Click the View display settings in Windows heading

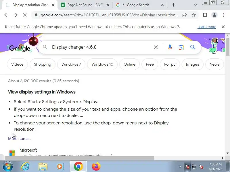tap(42, 92)
